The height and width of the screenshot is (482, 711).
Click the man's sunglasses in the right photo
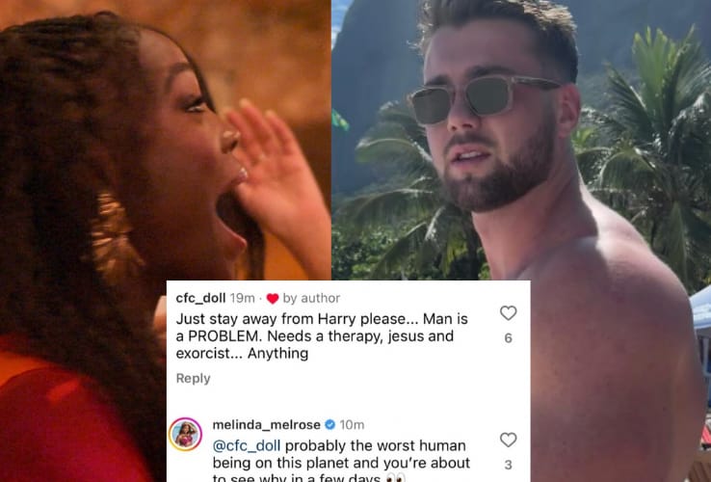click(486, 98)
